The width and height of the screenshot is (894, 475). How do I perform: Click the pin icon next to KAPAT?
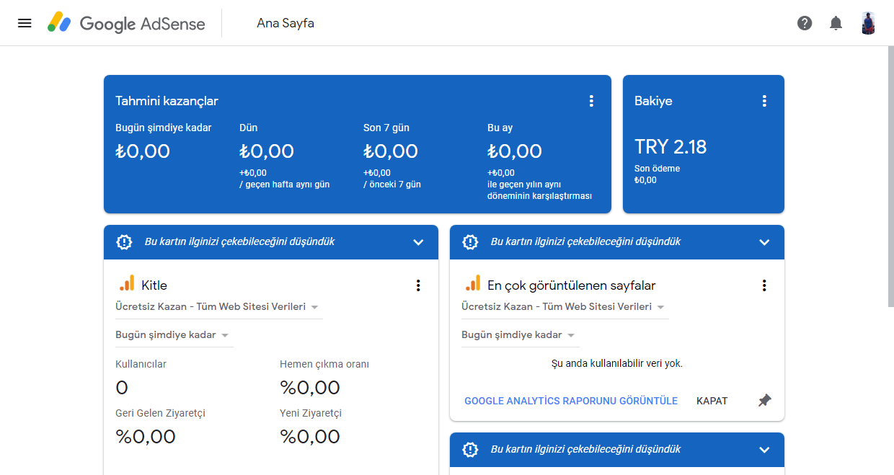pos(764,400)
